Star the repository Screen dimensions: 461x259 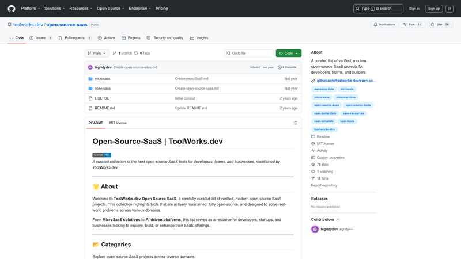(x=440, y=25)
